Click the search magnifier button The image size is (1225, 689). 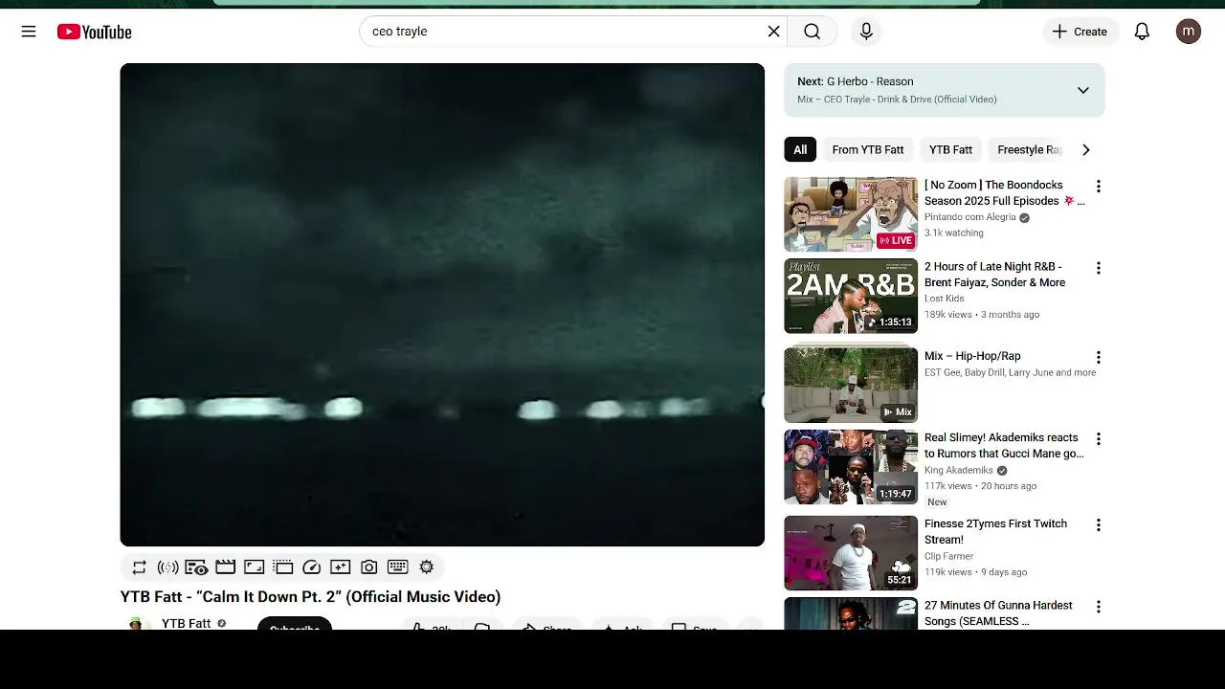812,32
